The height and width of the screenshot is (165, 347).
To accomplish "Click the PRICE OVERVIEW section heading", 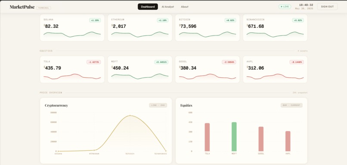I will click(x=51, y=93).
